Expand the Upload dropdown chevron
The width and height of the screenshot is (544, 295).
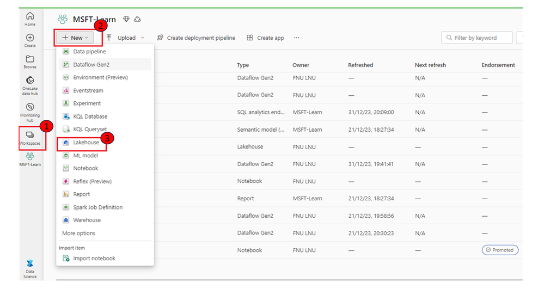[142, 38]
